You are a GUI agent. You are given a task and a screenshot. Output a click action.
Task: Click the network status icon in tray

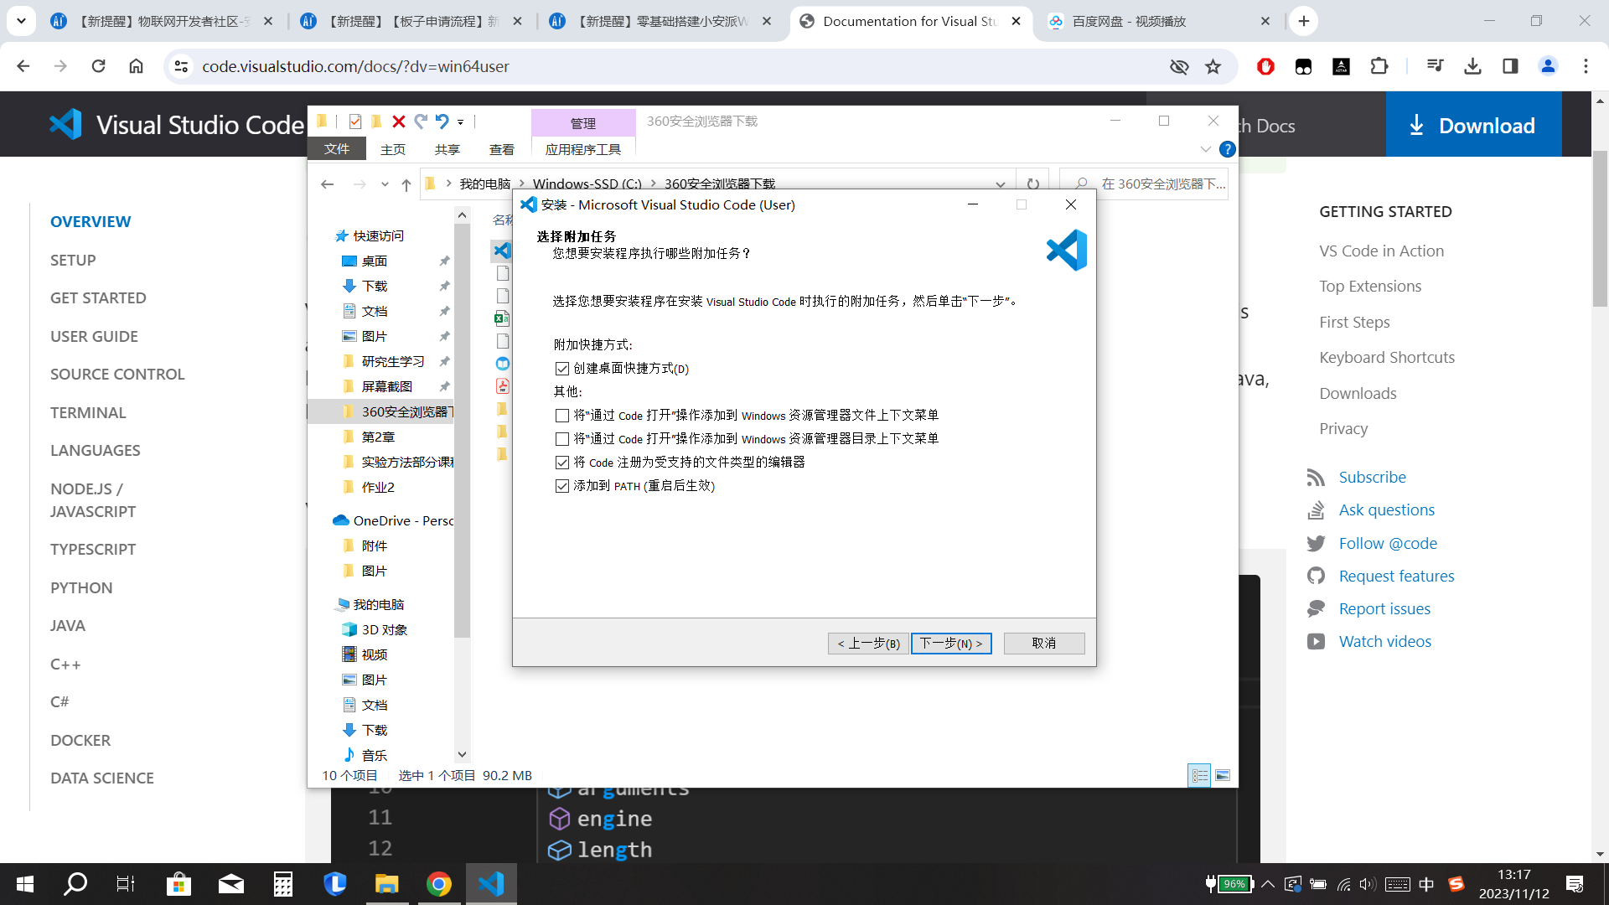click(1344, 884)
